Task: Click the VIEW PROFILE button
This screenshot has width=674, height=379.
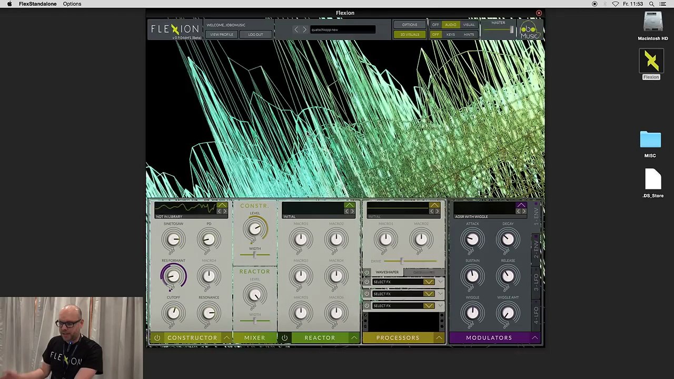Action: tap(221, 35)
